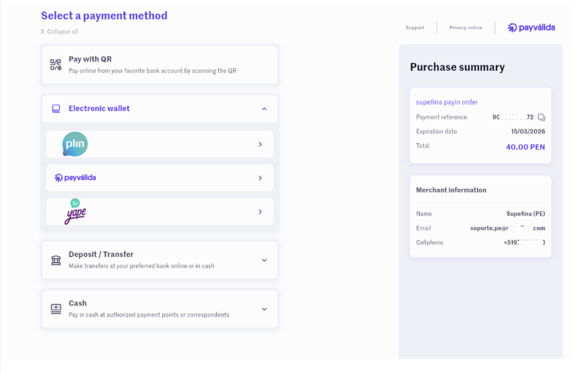
Task: Click the Plin wallet logo
Action: coord(75,144)
